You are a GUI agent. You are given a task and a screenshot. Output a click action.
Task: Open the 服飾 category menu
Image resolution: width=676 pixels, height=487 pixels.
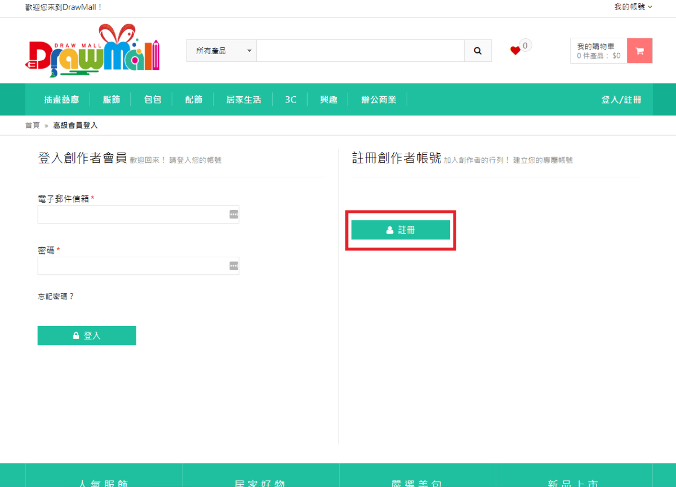(x=112, y=99)
